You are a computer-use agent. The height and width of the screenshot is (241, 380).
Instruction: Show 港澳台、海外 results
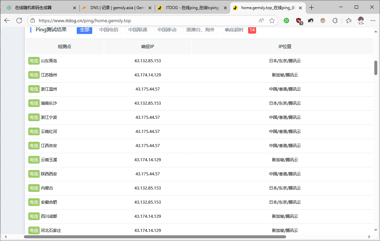pyautogui.click(x=200, y=30)
